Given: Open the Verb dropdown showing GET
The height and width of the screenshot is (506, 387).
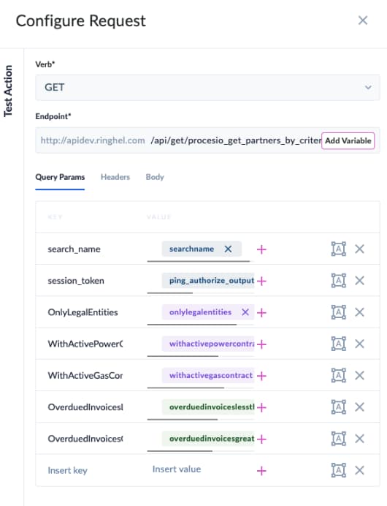Looking at the screenshot, I should coord(207,88).
